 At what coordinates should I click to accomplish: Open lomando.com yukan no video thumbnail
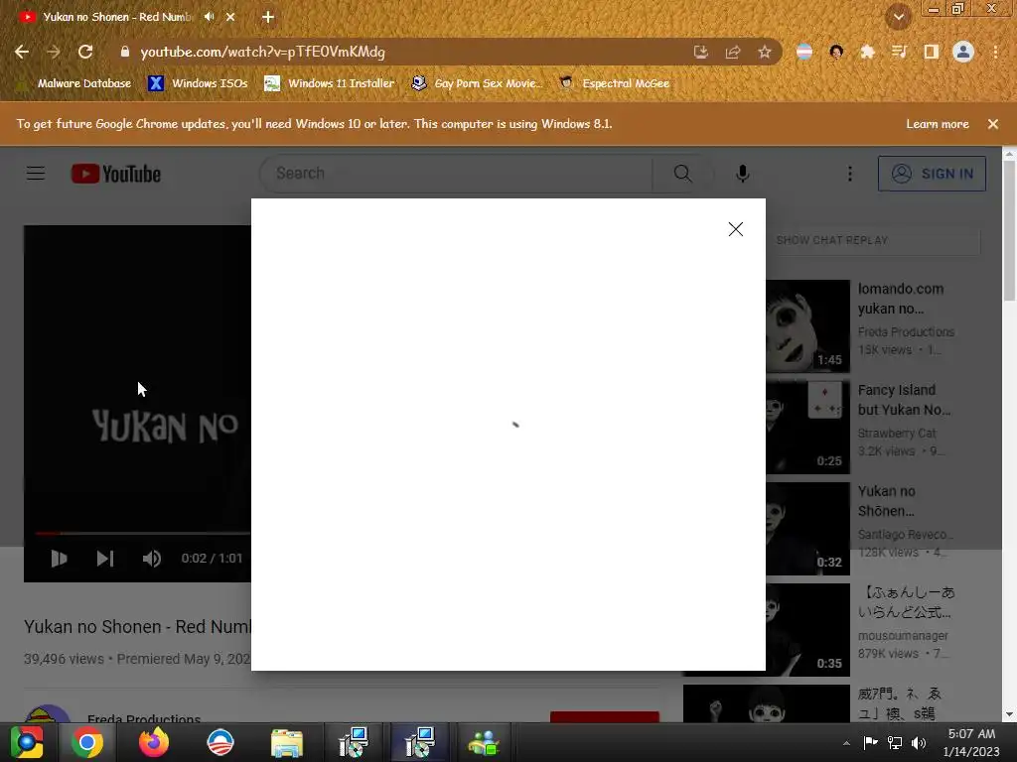point(808,325)
